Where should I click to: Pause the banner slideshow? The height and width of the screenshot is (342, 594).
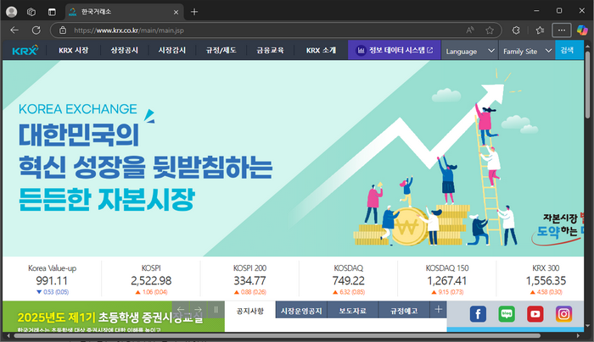[x=216, y=310]
